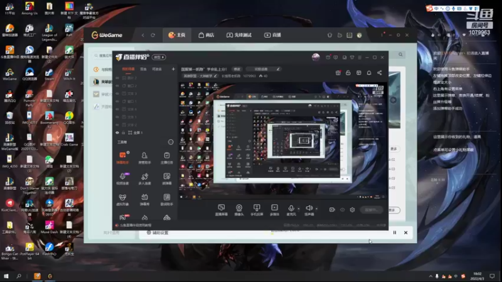Add a 多媒体 media source
Viewport: 502px width, 282px height.
coord(274,210)
